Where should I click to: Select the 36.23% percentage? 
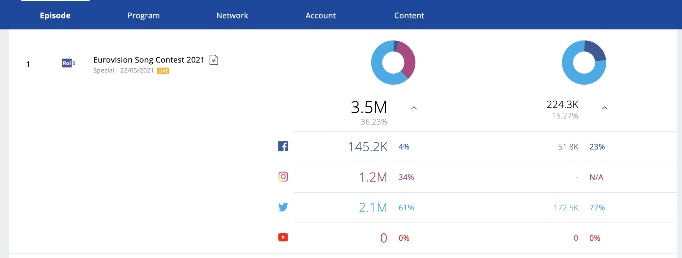(x=374, y=122)
